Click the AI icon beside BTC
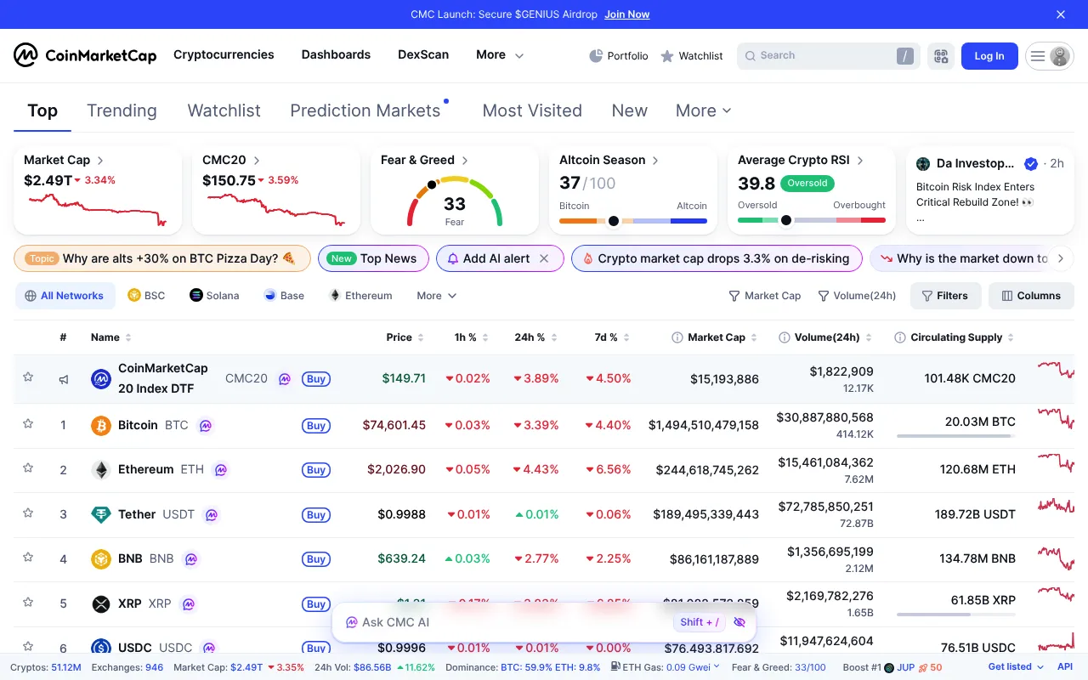 (x=205, y=425)
